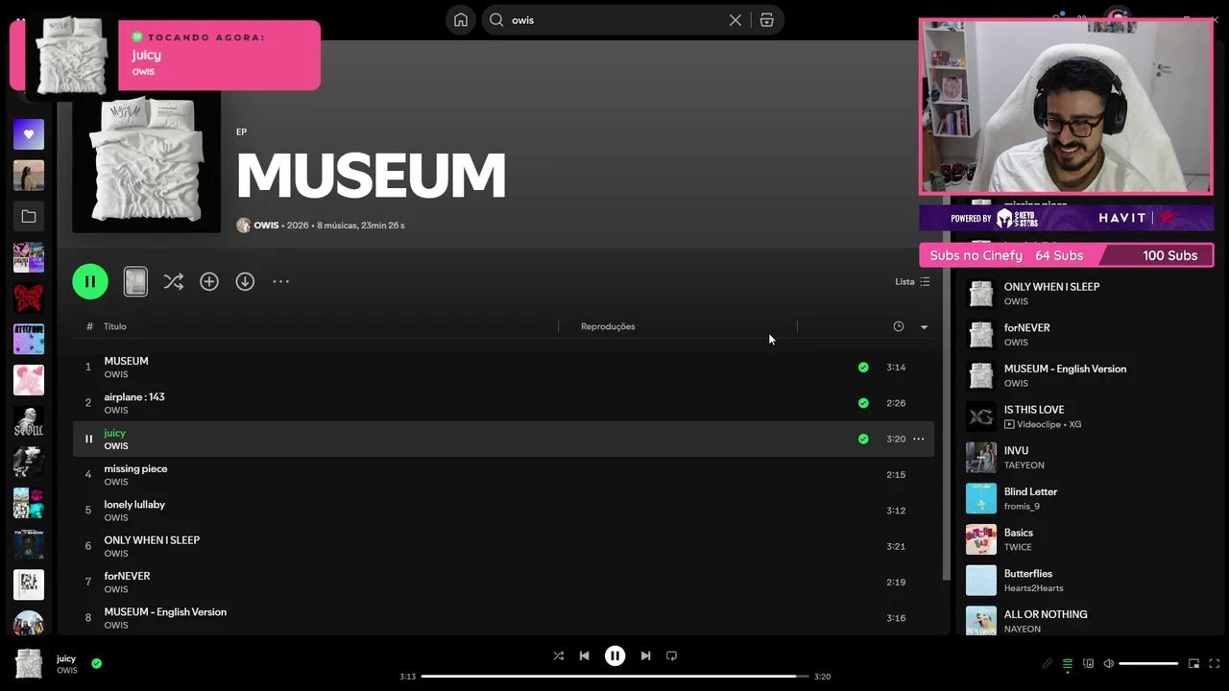Open the Lista view dropdown
The height and width of the screenshot is (691, 1229).
tap(912, 281)
